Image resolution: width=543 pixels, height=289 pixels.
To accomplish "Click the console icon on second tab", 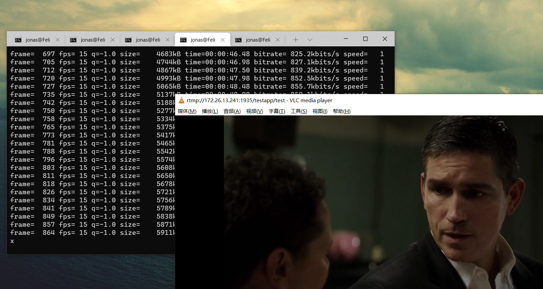I will (73, 40).
